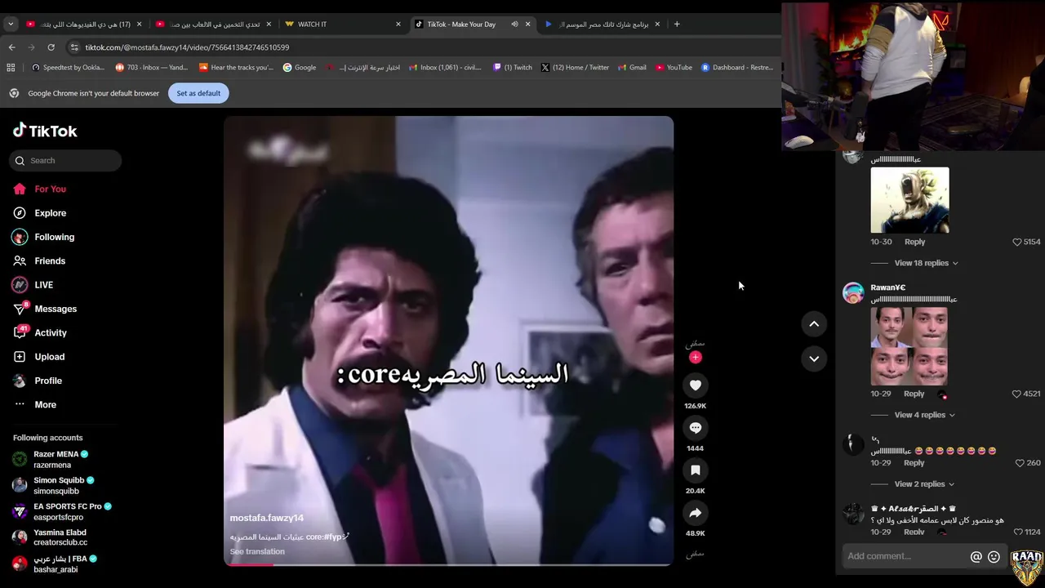
Task: Click See translation under the caption
Action: pyautogui.click(x=257, y=552)
